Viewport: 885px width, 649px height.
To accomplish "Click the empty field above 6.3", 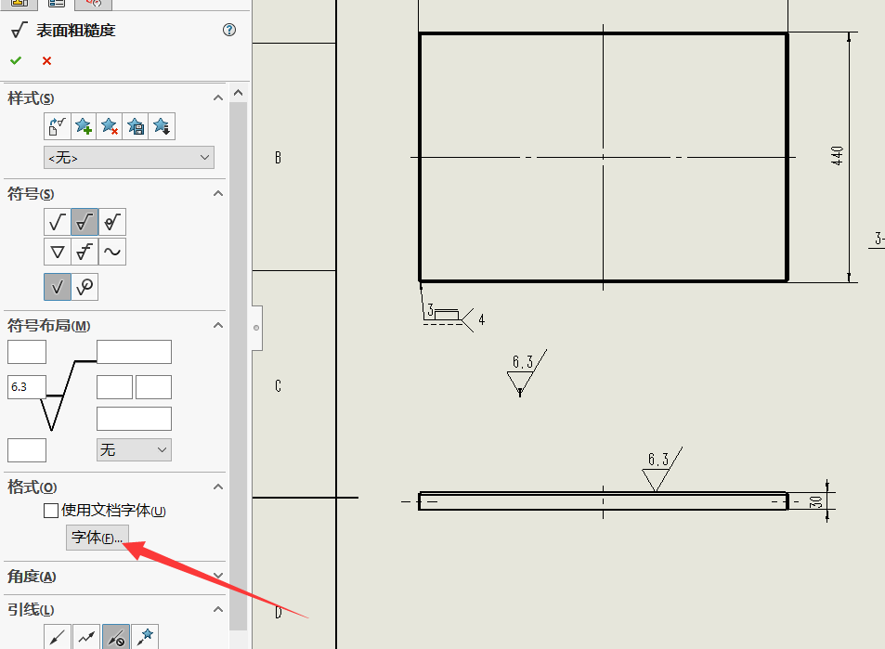I will 27,352.
